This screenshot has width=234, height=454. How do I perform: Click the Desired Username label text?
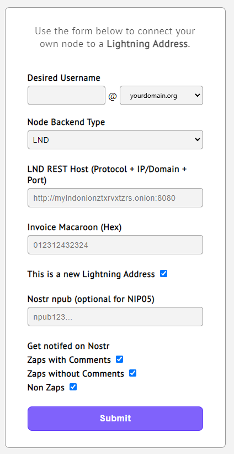(64, 78)
